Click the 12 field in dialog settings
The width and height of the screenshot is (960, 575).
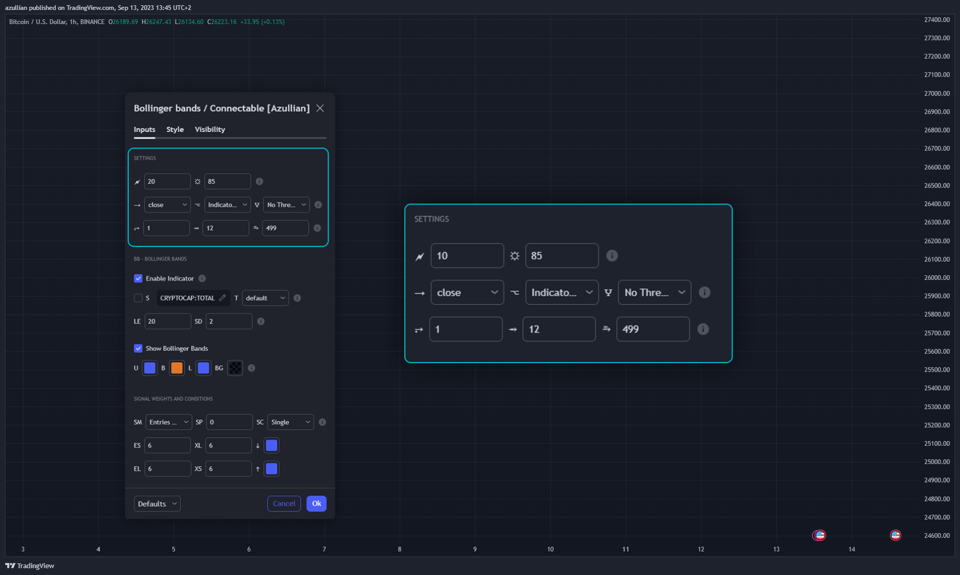click(x=225, y=228)
